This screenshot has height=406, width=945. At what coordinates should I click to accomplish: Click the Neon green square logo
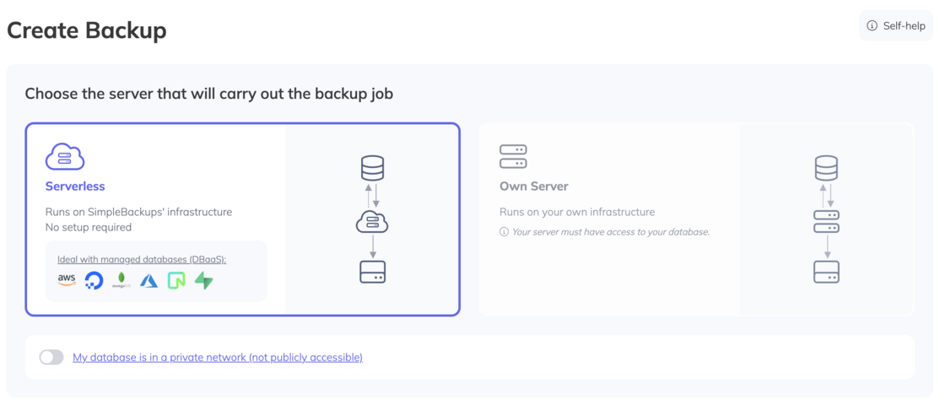click(x=176, y=280)
